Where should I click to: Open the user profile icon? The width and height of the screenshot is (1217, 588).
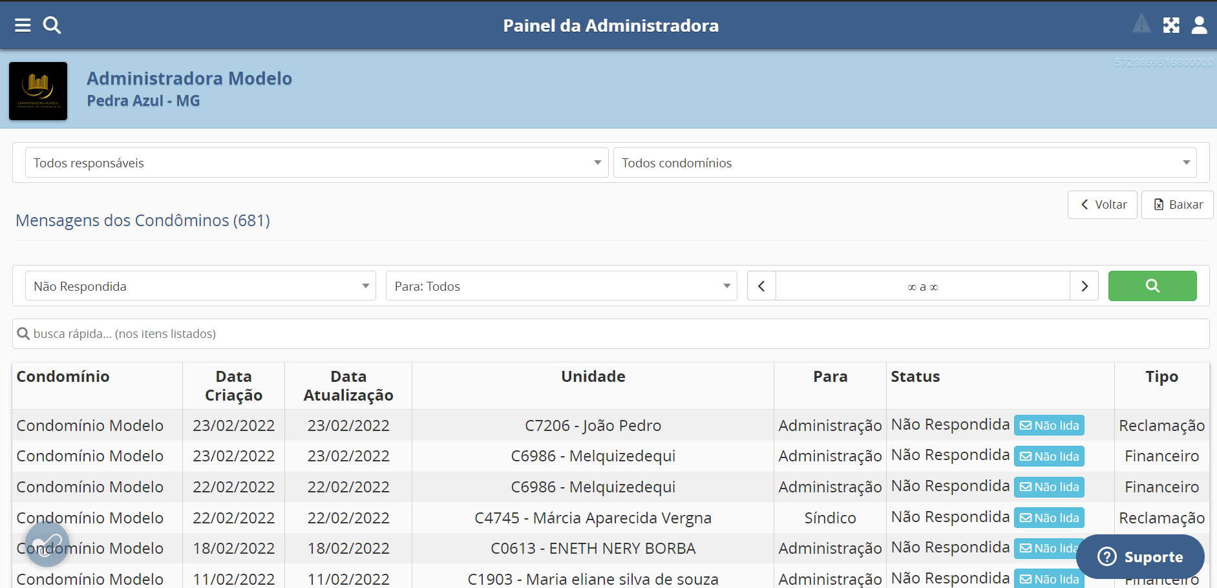[x=1199, y=25]
